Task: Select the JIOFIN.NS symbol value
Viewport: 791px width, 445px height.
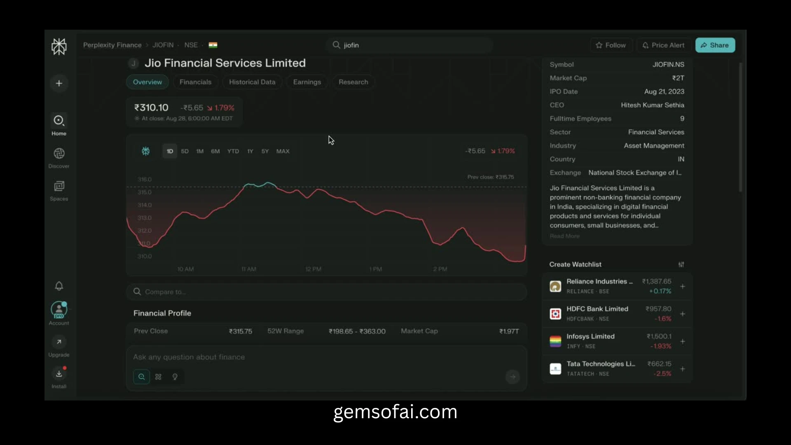Action: click(668, 65)
